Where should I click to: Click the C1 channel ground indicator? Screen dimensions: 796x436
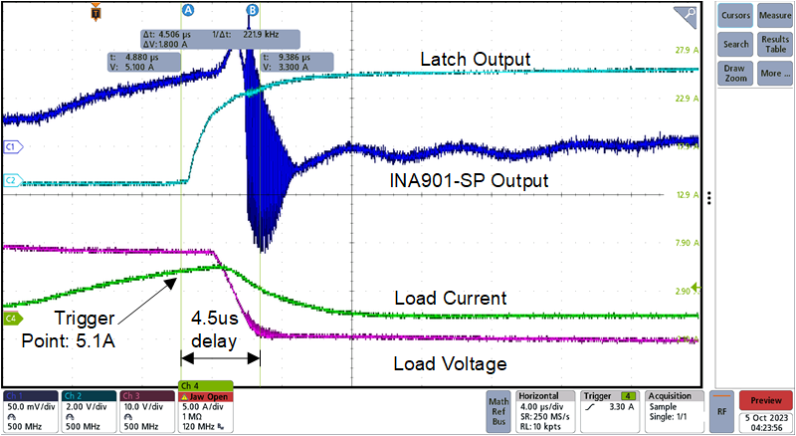[13, 147]
